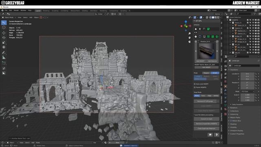Click the Edit INSERT button

(206, 67)
